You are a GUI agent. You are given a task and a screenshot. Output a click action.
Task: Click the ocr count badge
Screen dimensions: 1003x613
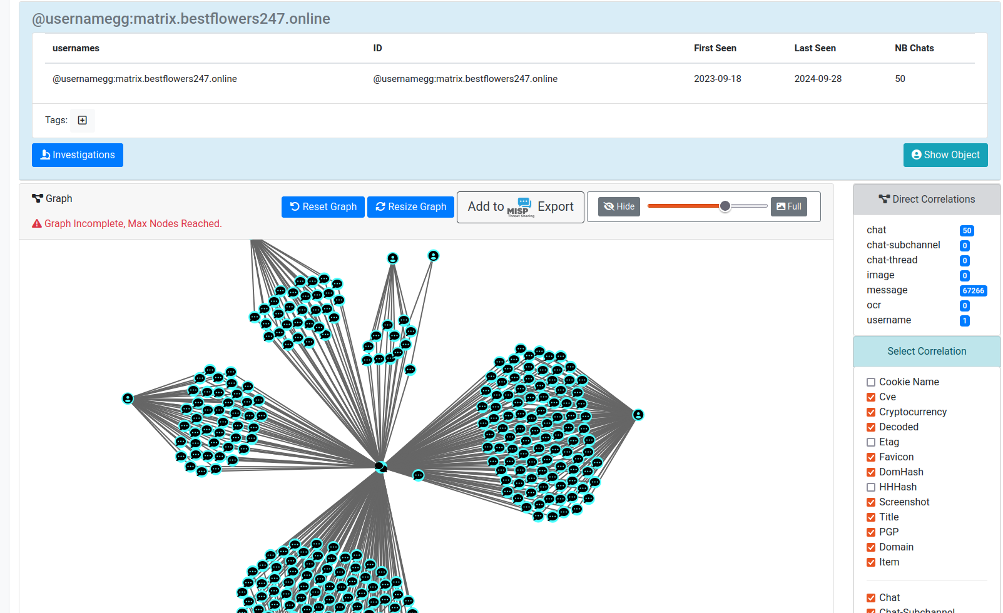pos(965,306)
